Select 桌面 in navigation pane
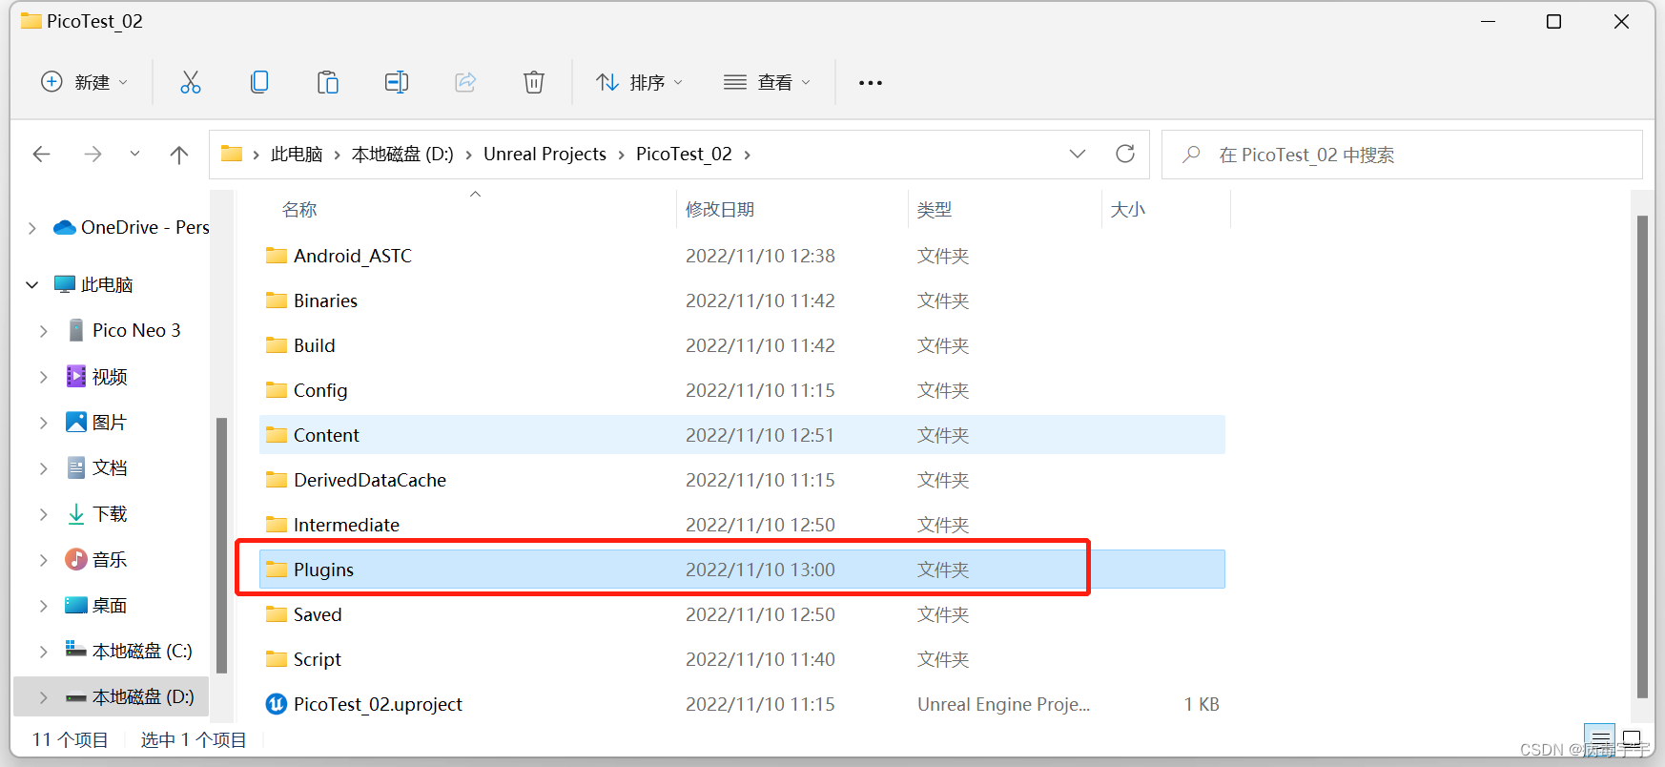This screenshot has height=767, width=1665. [110, 605]
